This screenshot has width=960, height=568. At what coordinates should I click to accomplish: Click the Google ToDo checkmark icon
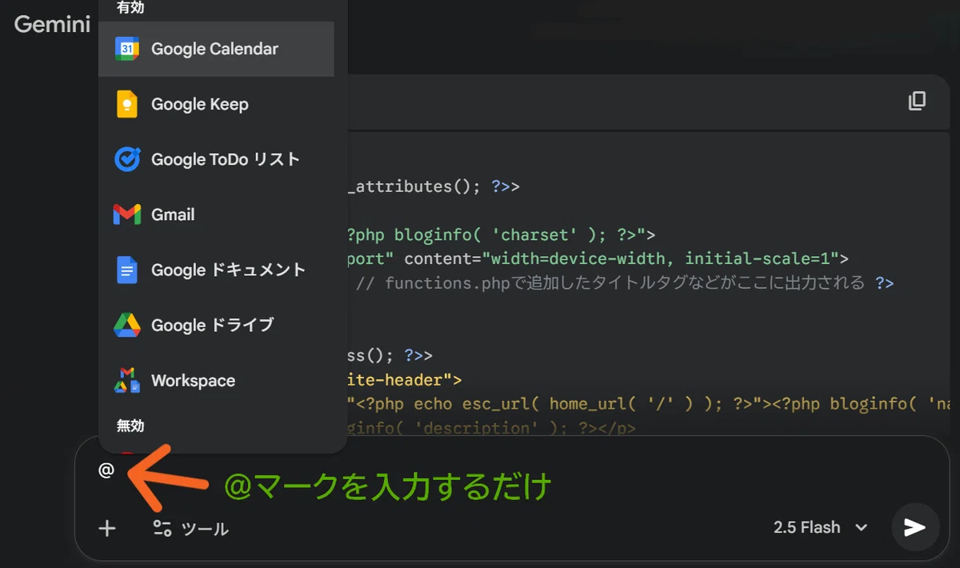tap(127, 159)
